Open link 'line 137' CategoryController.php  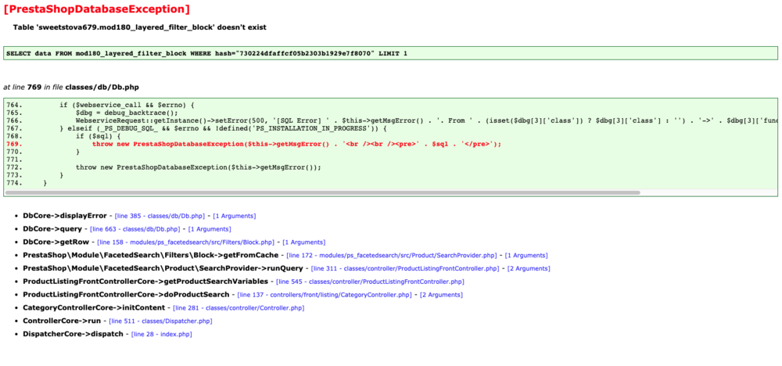coord(325,295)
